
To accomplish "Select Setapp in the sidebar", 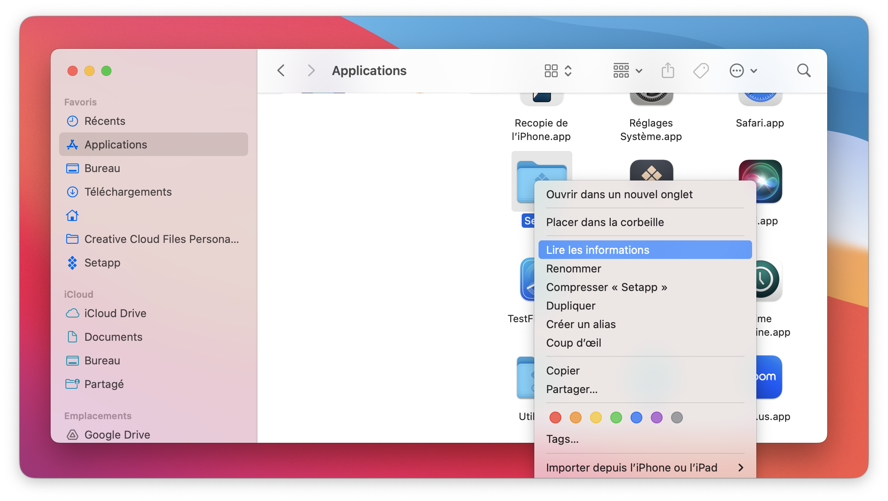I will click(x=102, y=263).
